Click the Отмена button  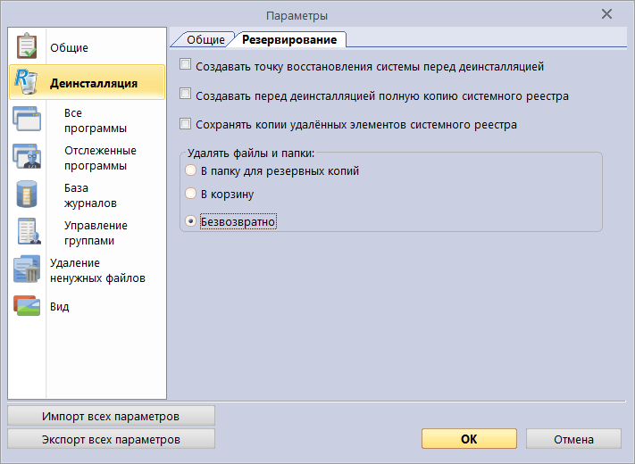[x=572, y=439]
